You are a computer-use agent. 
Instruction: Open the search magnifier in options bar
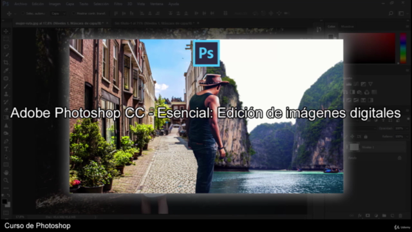pos(391,14)
